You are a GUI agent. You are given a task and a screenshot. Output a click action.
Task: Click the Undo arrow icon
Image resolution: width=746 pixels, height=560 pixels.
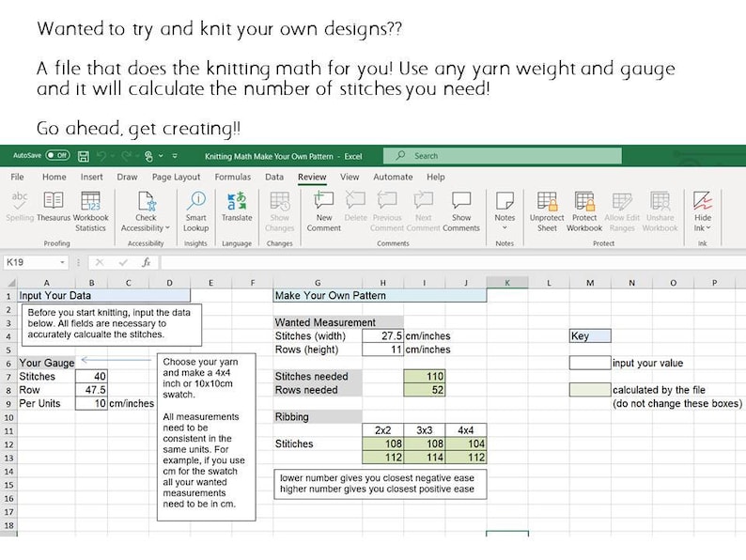pyautogui.click(x=101, y=156)
